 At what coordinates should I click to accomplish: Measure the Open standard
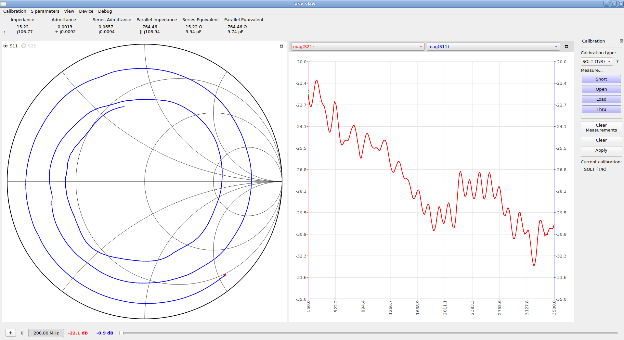pyautogui.click(x=601, y=89)
